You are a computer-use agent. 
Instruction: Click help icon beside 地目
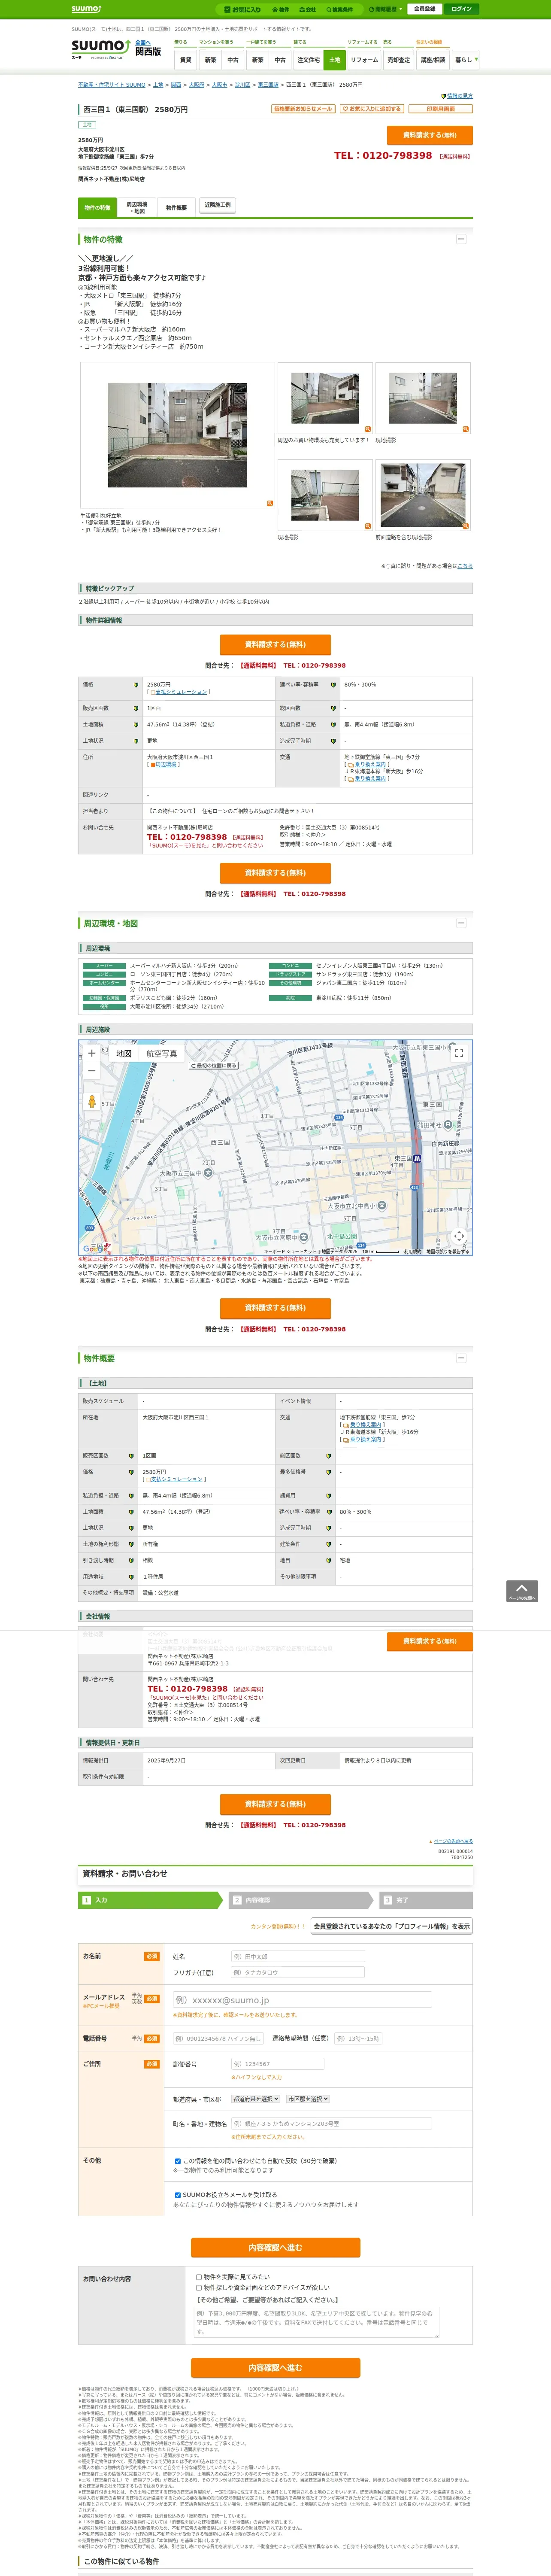click(x=329, y=1560)
